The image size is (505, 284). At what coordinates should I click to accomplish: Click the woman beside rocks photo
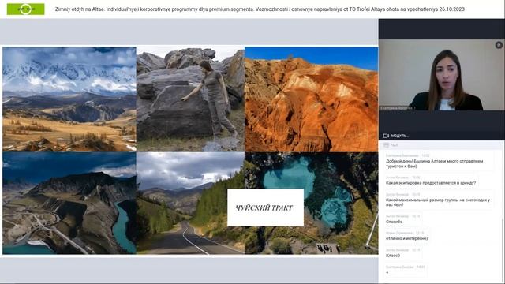point(190,99)
